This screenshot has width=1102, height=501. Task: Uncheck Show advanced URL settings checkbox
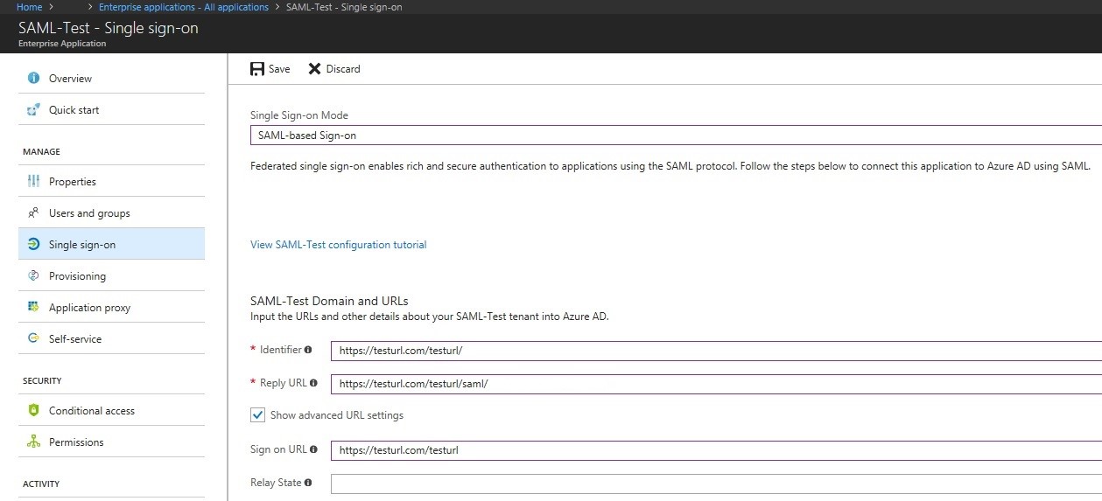[257, 415]
